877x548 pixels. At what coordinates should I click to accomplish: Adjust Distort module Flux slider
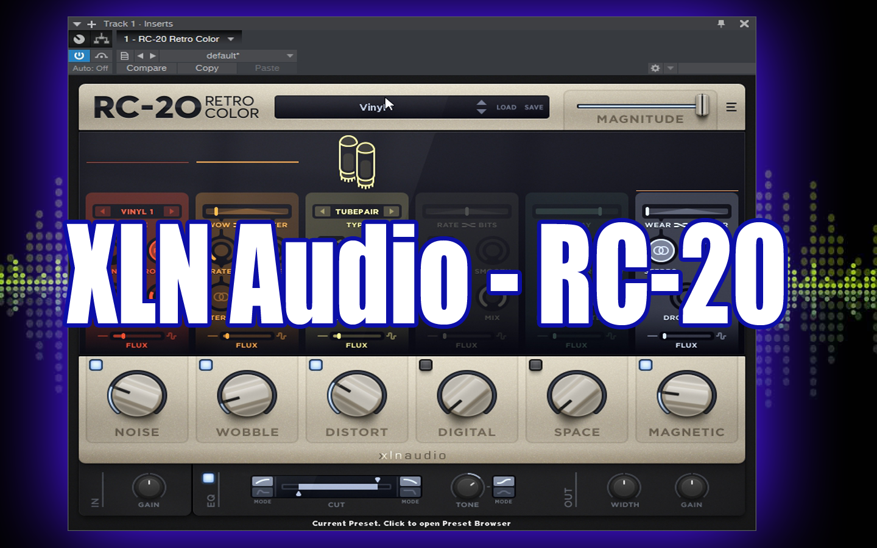[357, 336]
